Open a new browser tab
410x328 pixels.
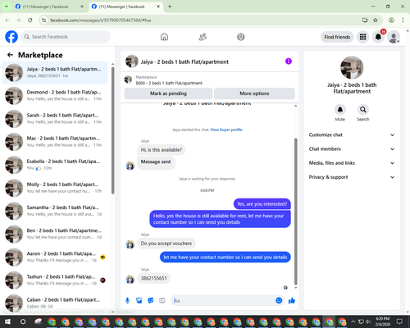point(170,7)
